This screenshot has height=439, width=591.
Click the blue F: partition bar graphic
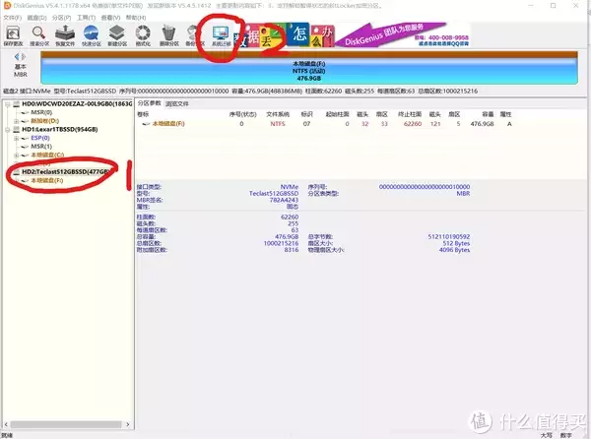tap(309, 71)
